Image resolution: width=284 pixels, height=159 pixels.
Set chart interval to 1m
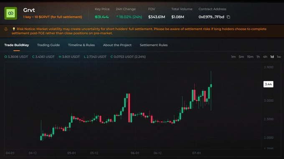coord(233,57)
